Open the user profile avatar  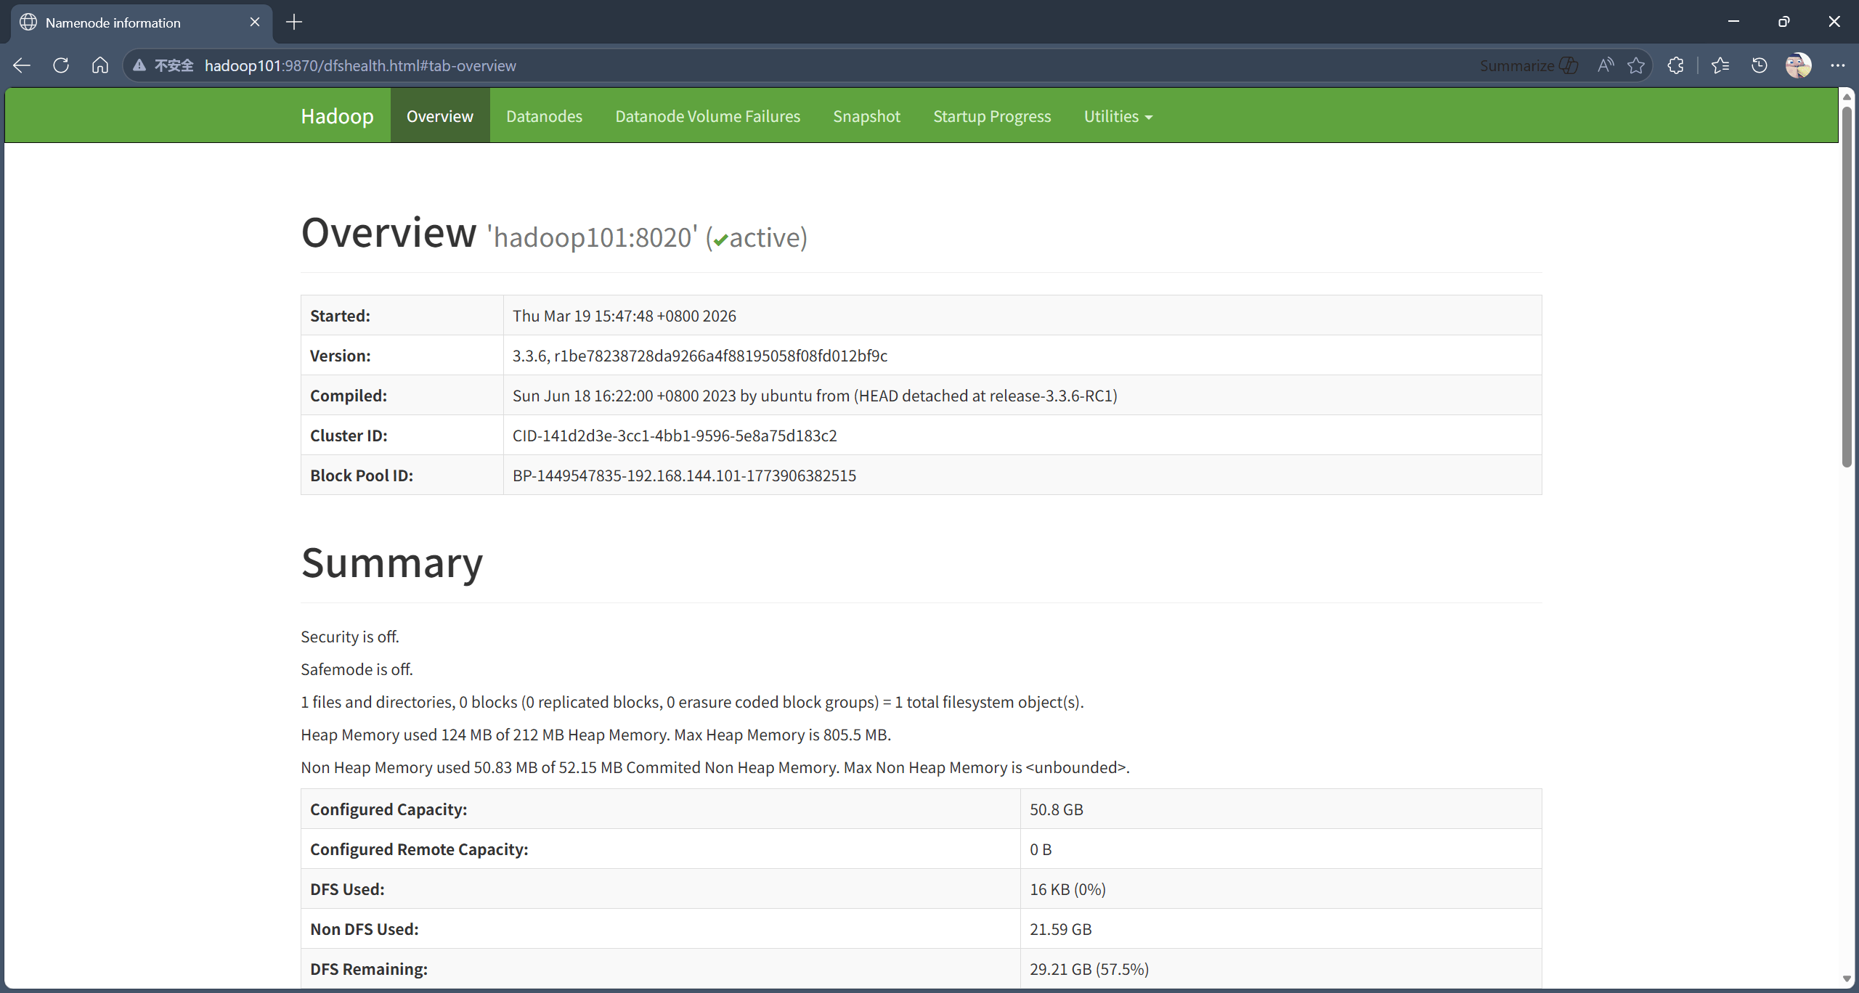(1799, 65)
